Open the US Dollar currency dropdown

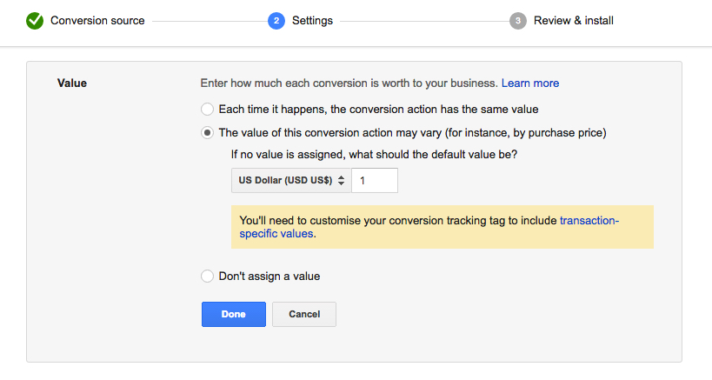pyautogui.click(x=291, y=180)
